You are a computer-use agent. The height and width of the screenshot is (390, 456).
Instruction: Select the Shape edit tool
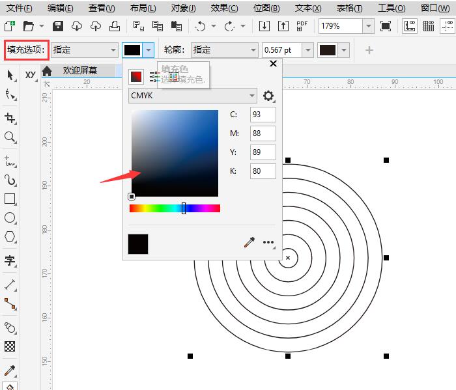[x=10, y=94]
